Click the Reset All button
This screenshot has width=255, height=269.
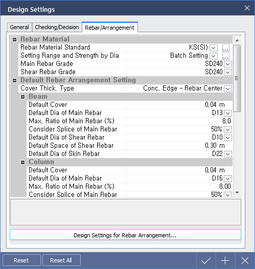61,260
